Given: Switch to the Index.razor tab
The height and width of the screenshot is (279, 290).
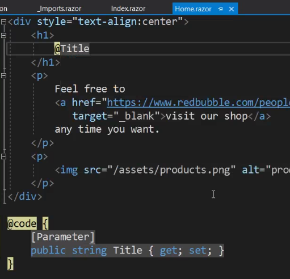Looking at the screenshot, I should [x=128, y=9].
